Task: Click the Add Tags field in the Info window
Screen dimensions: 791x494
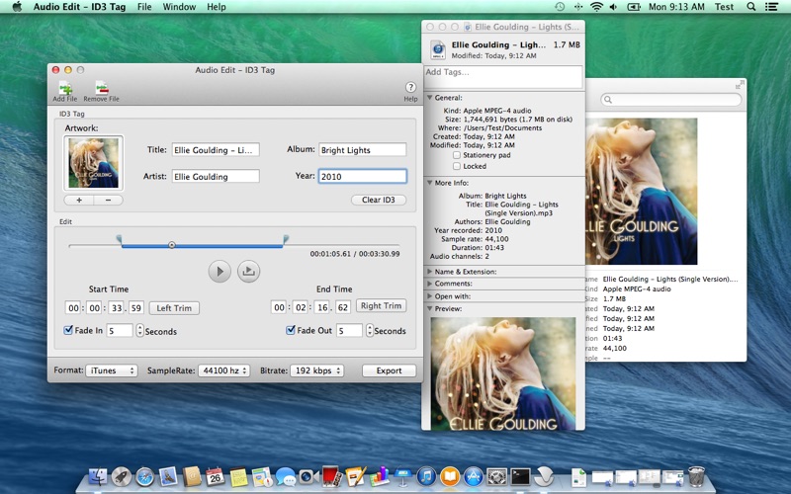Action: click(503, 77)
